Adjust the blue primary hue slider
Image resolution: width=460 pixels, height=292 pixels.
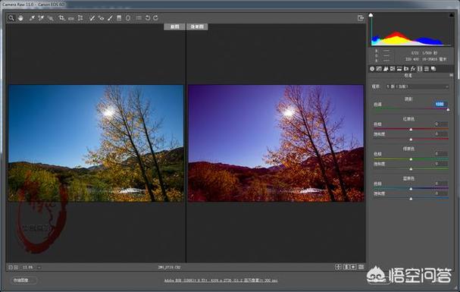(x=411, y=189)
